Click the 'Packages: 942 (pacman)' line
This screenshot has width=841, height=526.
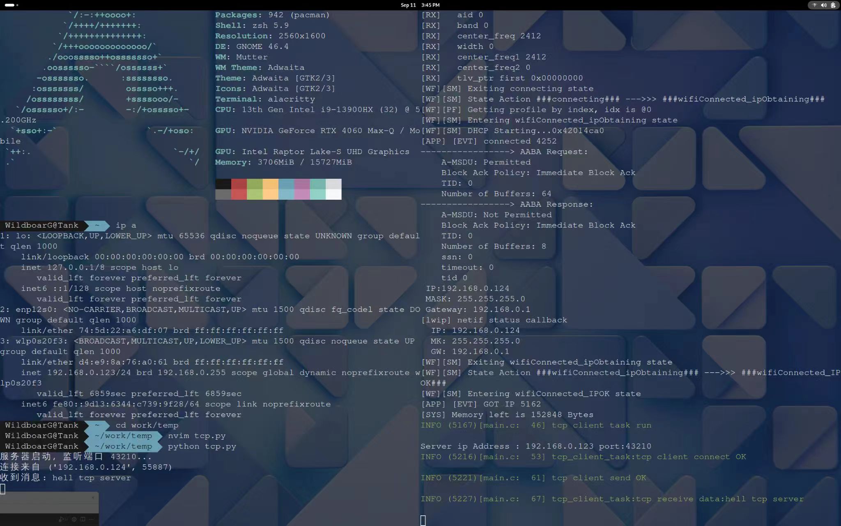pos(272,15)
